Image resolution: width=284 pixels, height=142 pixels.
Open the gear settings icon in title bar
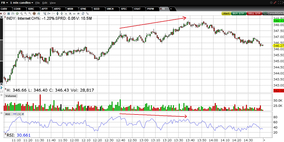coord(271,3)
